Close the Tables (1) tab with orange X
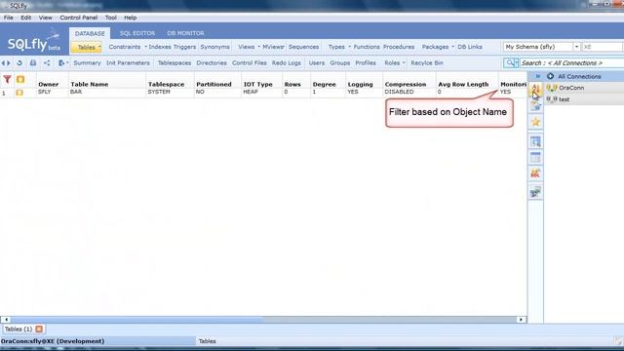The height and width of the screenshot is (351, 624). [x=39, y=329]
